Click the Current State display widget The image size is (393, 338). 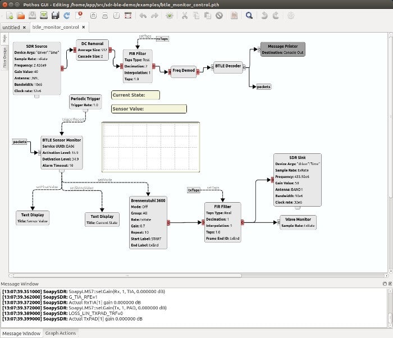tap(135, 95)
